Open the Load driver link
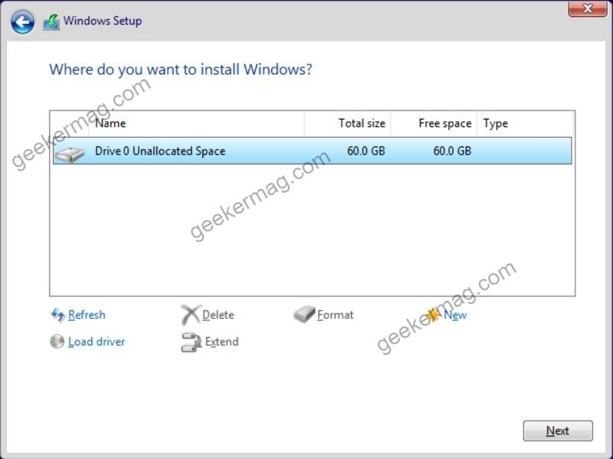 pos(97,342)
